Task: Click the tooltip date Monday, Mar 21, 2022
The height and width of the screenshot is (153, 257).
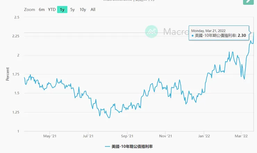Action: coord(208,31)
